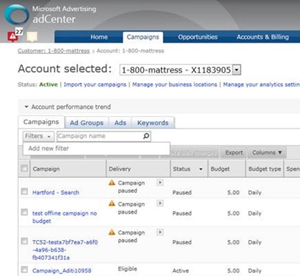The image size is (300, 276).
Task: Open the Hartford - Search campaign link
Action: 56,192
